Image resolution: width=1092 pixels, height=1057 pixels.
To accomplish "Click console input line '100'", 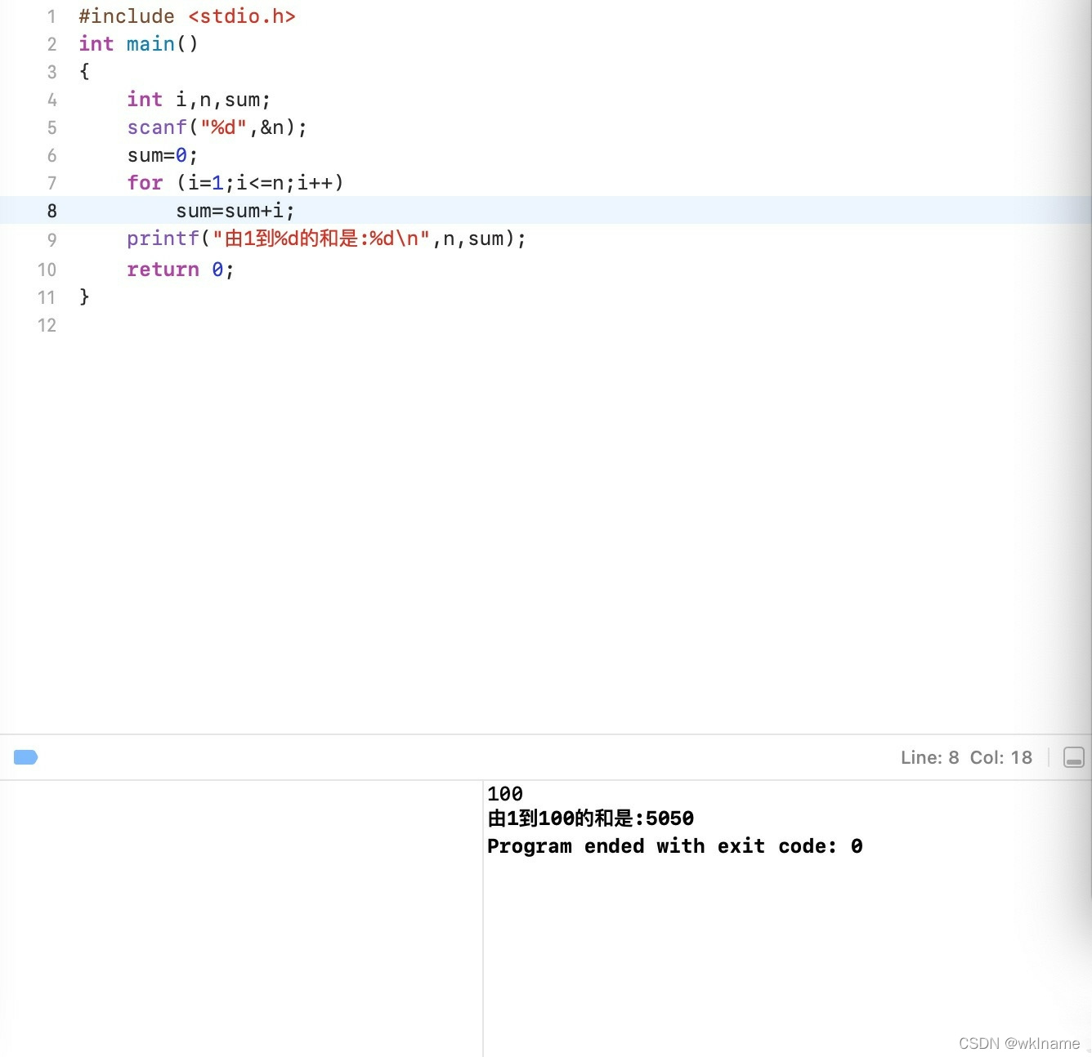I will click(505, 793).
